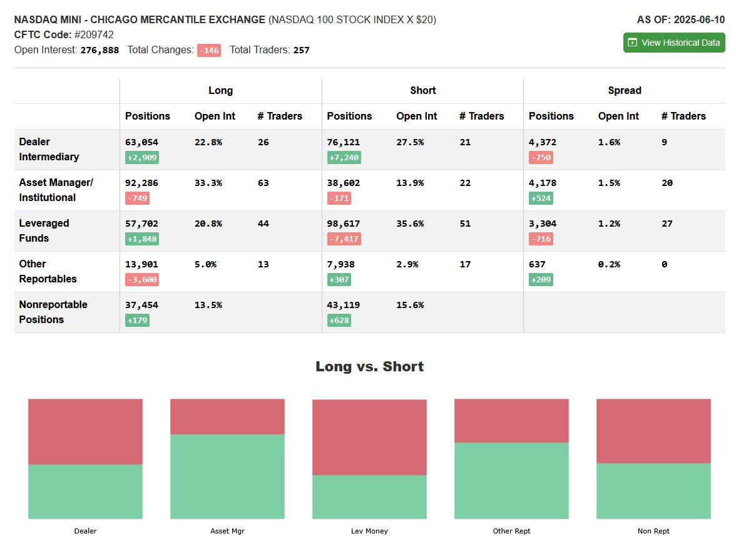736x541 pixels.
Task: Click the green long segment of Asset Mgr bar
Action: [x=227, y=477]
